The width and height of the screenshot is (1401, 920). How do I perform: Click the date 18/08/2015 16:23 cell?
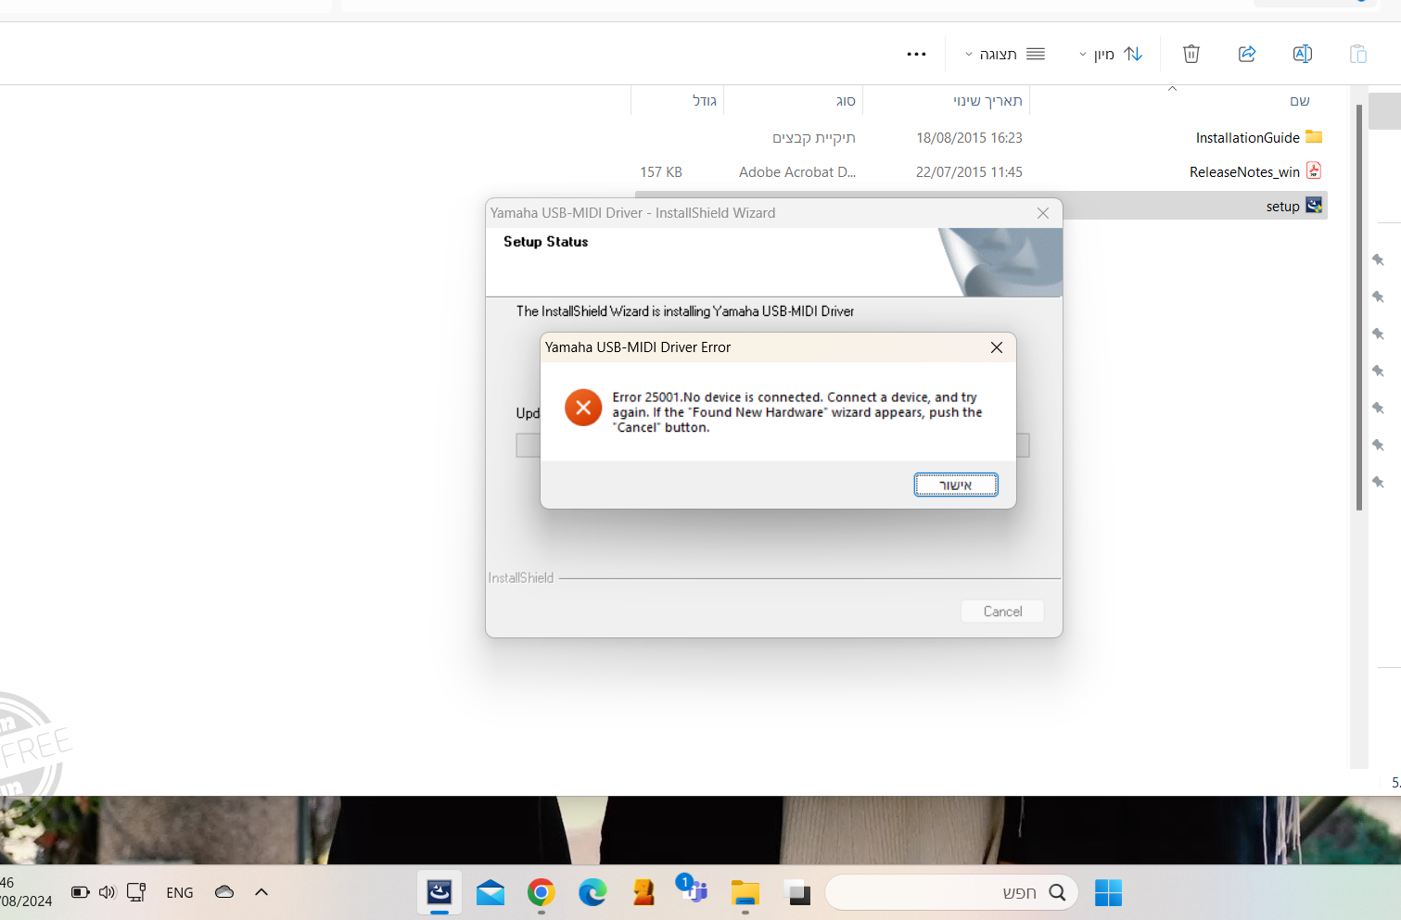pos(969,138)
